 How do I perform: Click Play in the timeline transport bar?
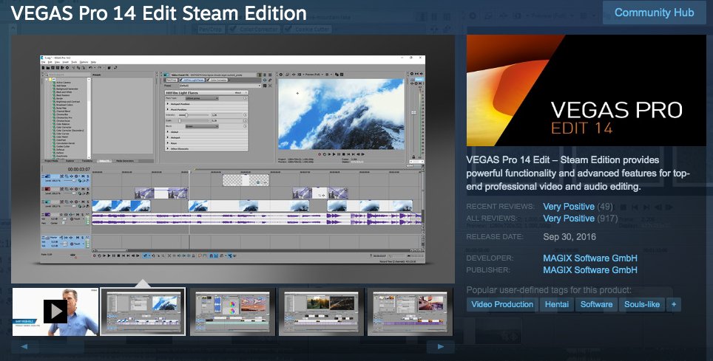pos(109,255)
